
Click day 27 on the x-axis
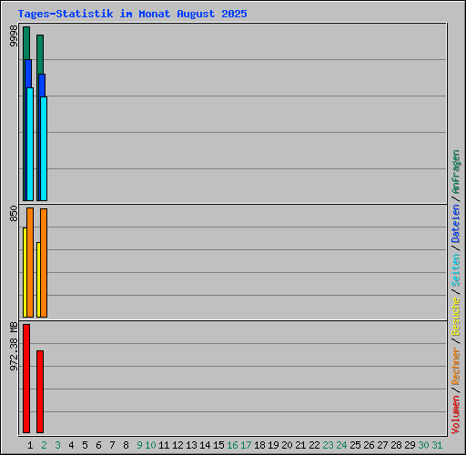click(382, 445)
